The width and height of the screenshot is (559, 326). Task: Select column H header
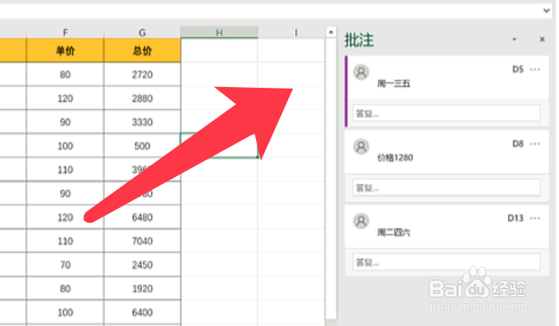(219, 33)
